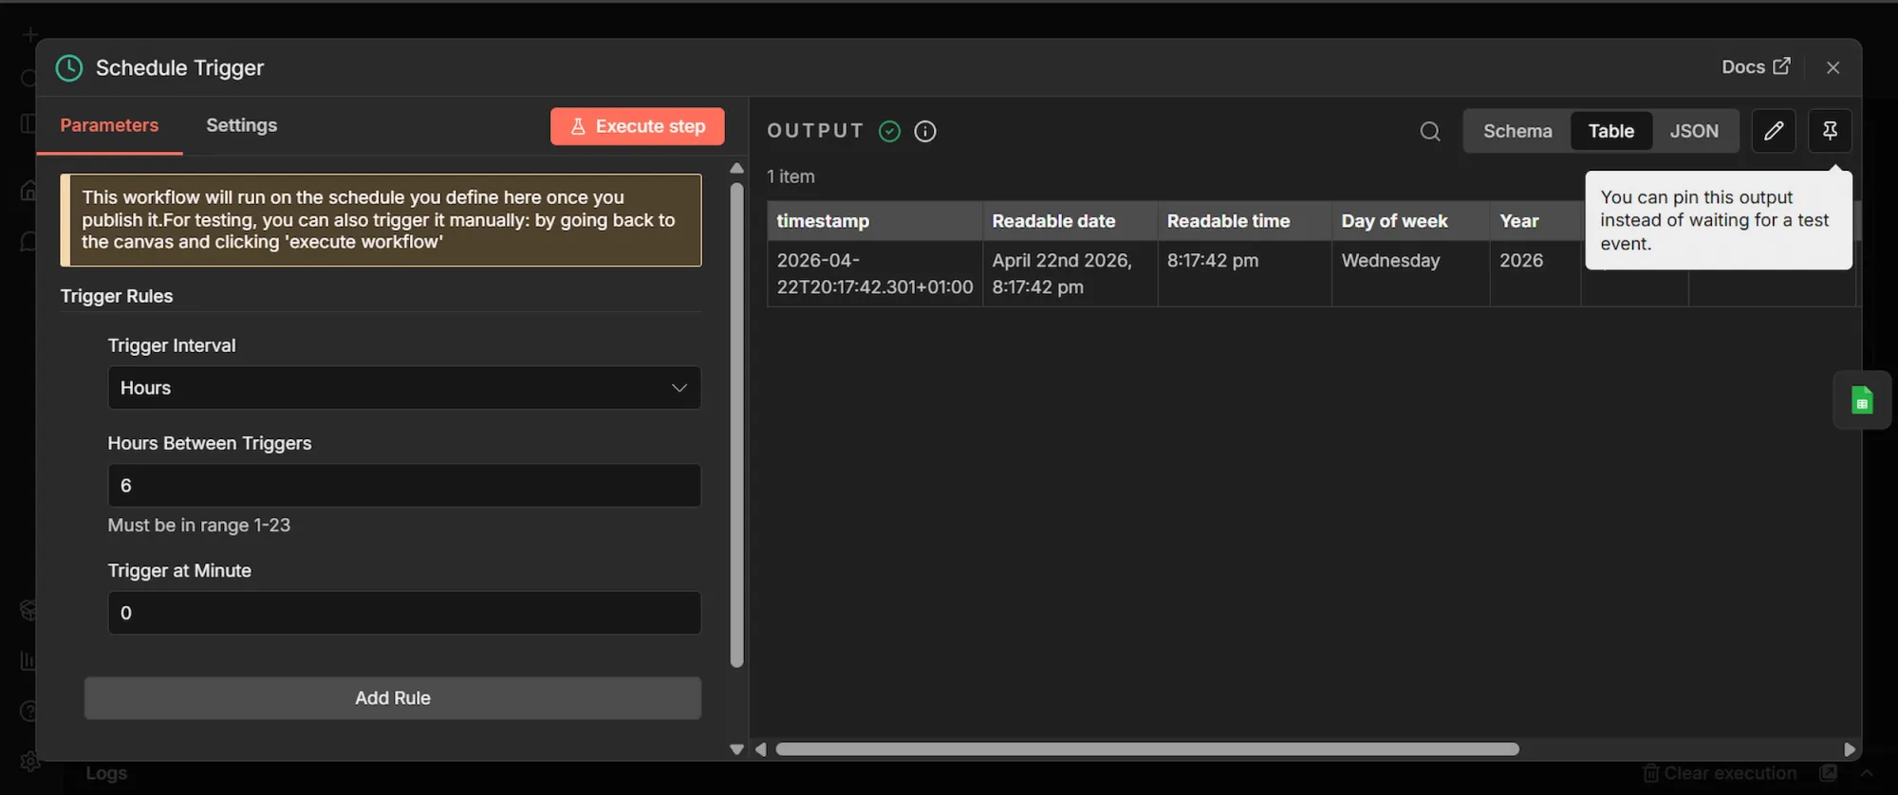Click the output horizontal scrollbar thumb
The width and height of the screenshot is (1898, 795).
[1147, 749]
